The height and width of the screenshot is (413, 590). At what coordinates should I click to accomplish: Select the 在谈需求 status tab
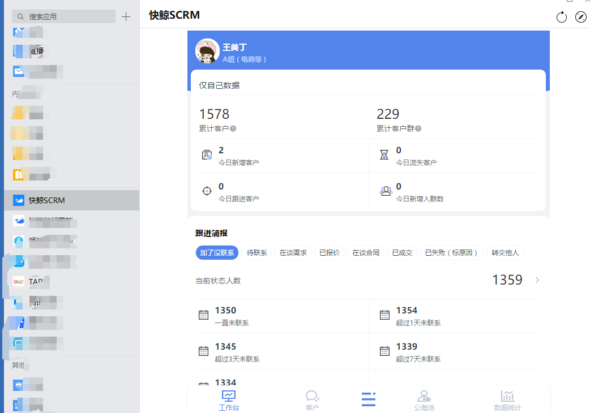point(293,252)
